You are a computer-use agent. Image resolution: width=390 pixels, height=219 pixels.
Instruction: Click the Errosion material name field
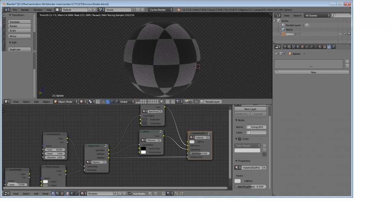(101, 193)
